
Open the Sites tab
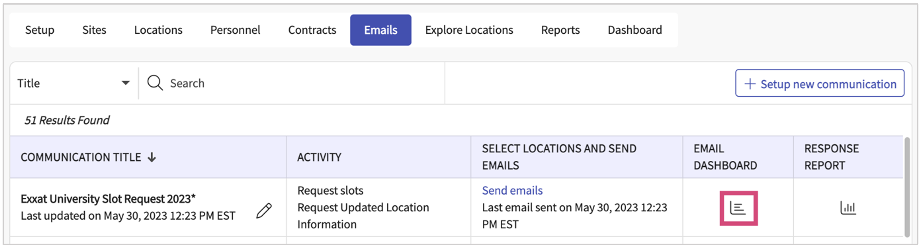(x=94, y=30)
